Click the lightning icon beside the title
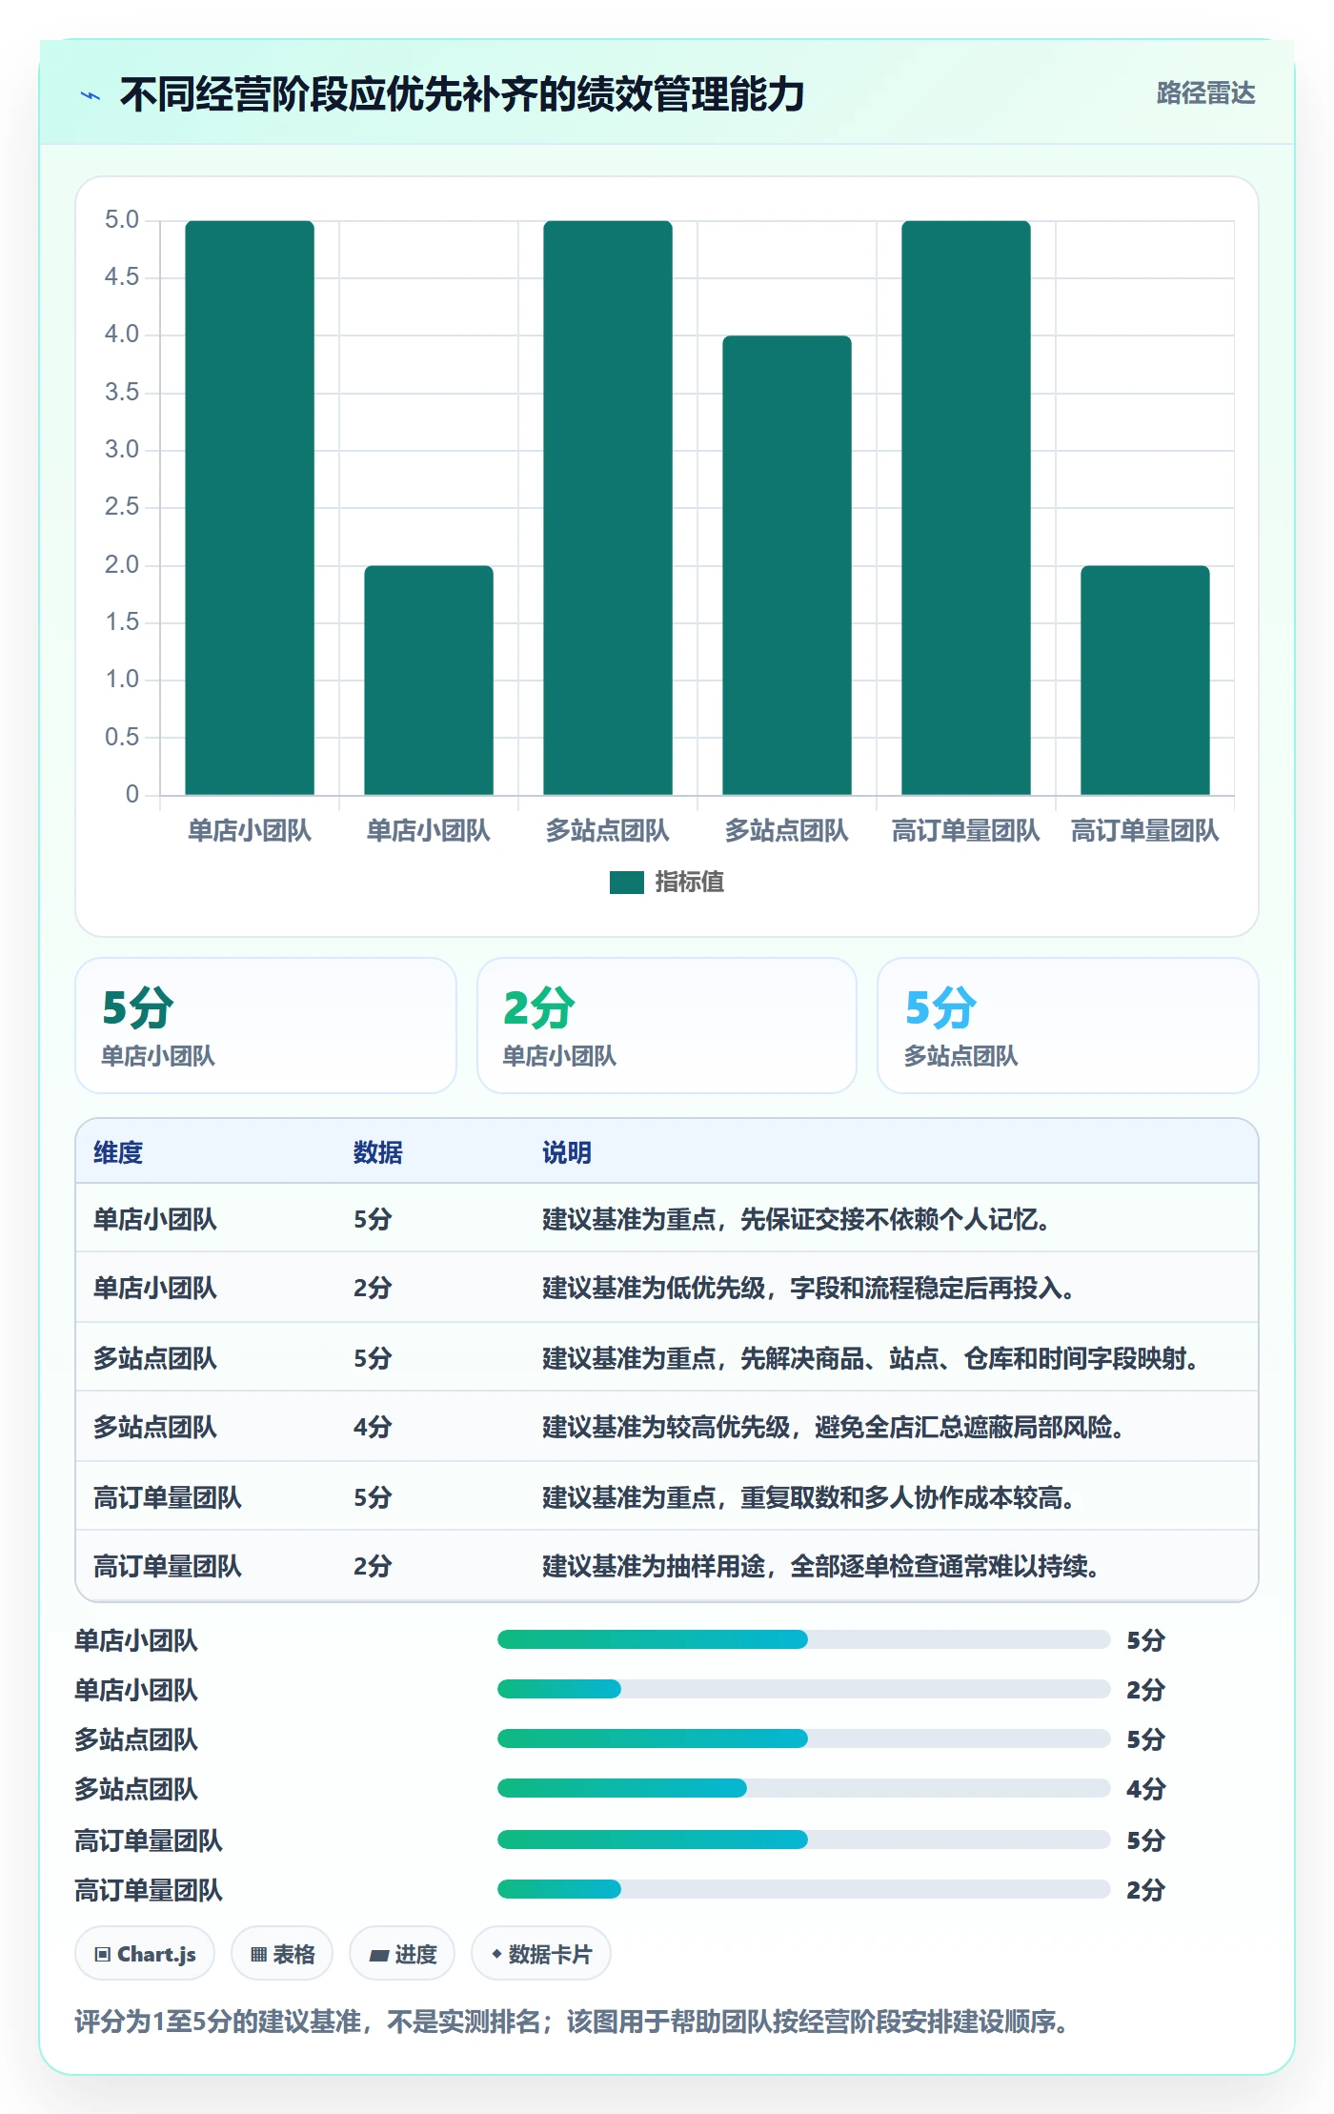The height and width of the screenshot is (2114, 1334). 91,95
